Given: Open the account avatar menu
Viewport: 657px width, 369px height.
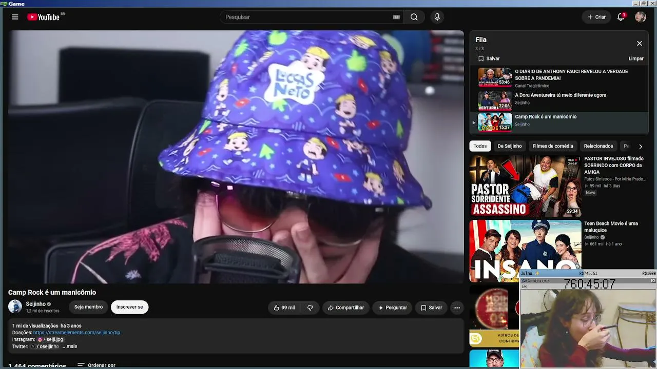Looking at the screenshot, I should [x=640, y=17].
